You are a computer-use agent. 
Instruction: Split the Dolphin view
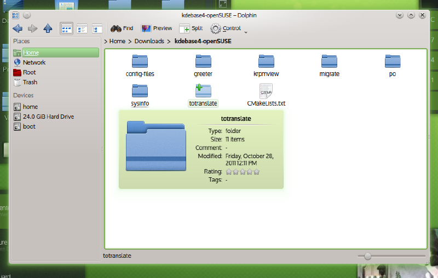pyautogui.click(x=191, y=28)
